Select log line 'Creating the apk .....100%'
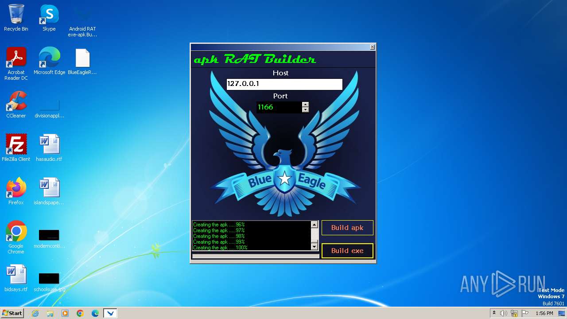 pos(220,248)
